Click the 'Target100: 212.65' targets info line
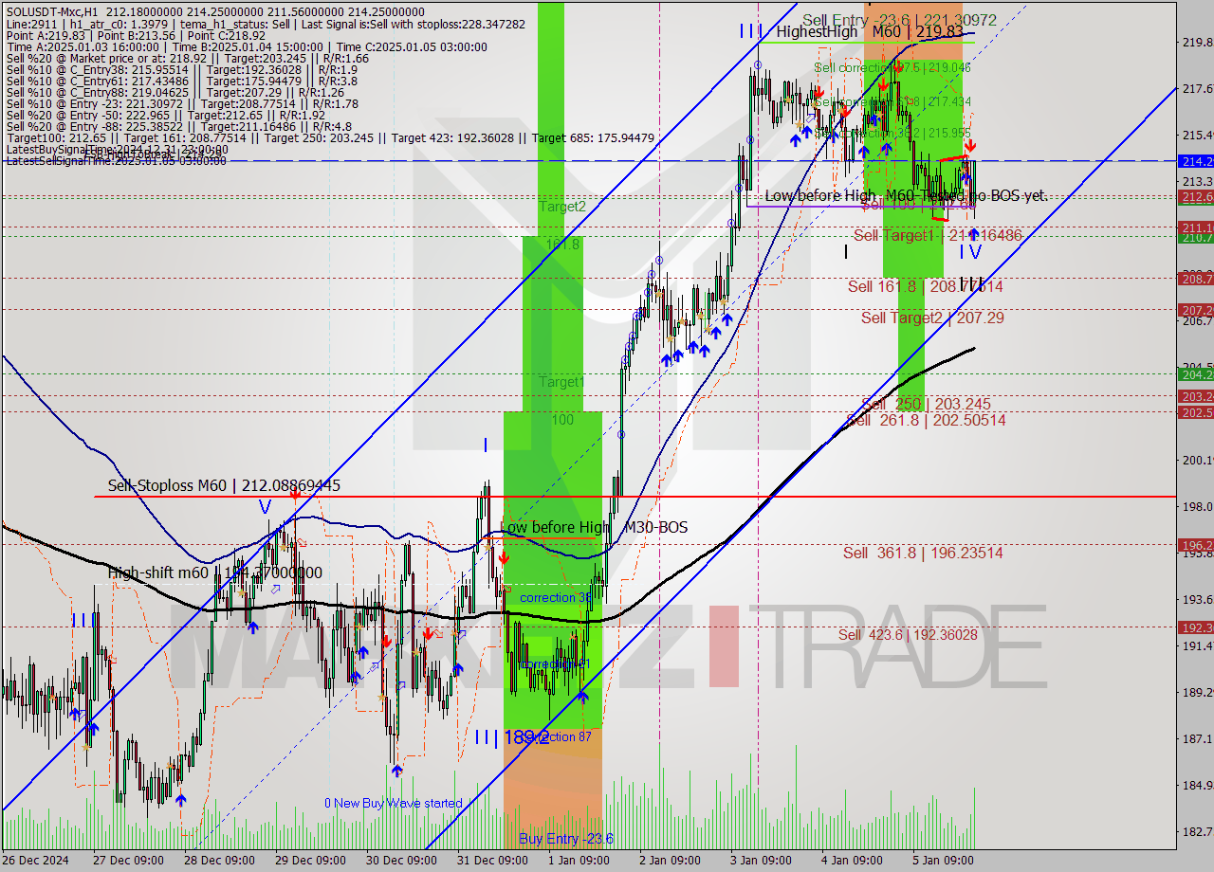Screen dimensions: 1214x872 [x=329, y=137]
